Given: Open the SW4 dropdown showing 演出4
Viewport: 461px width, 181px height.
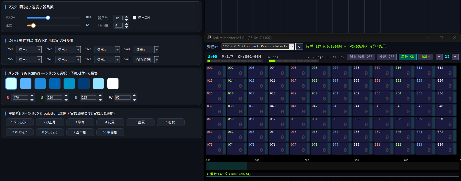Looking at the screenshot, I should 146,50.
